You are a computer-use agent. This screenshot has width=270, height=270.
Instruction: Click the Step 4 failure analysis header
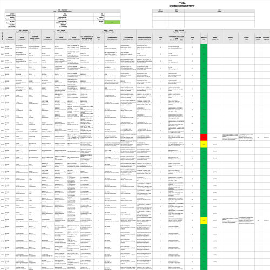point(108,31)
